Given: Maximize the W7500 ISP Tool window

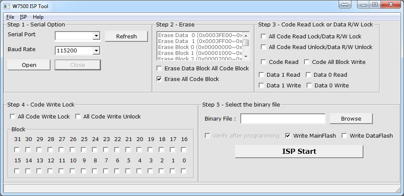Looking at the screenshot, I should [x=375, y=4].
